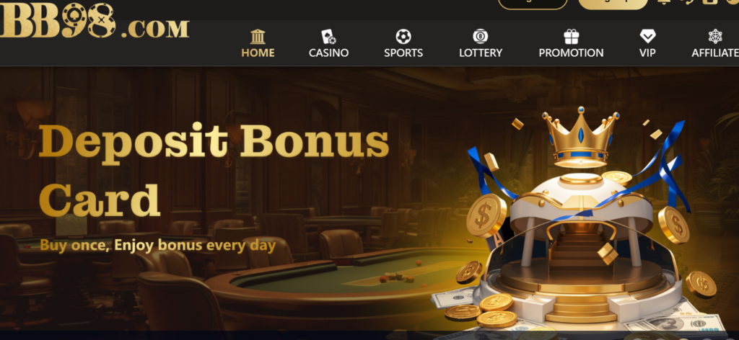Open the LOTTERY menu label
Viewport: 739px width, 340px height.
click(481, 53)
